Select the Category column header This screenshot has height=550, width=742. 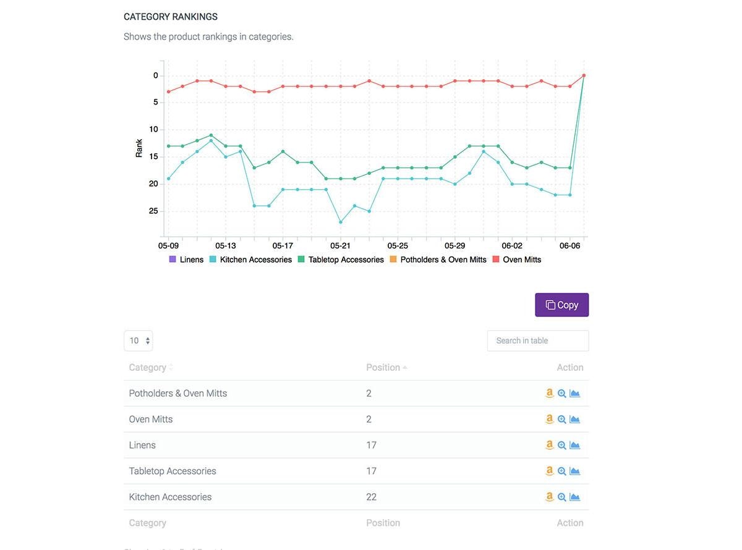point(147,366)
